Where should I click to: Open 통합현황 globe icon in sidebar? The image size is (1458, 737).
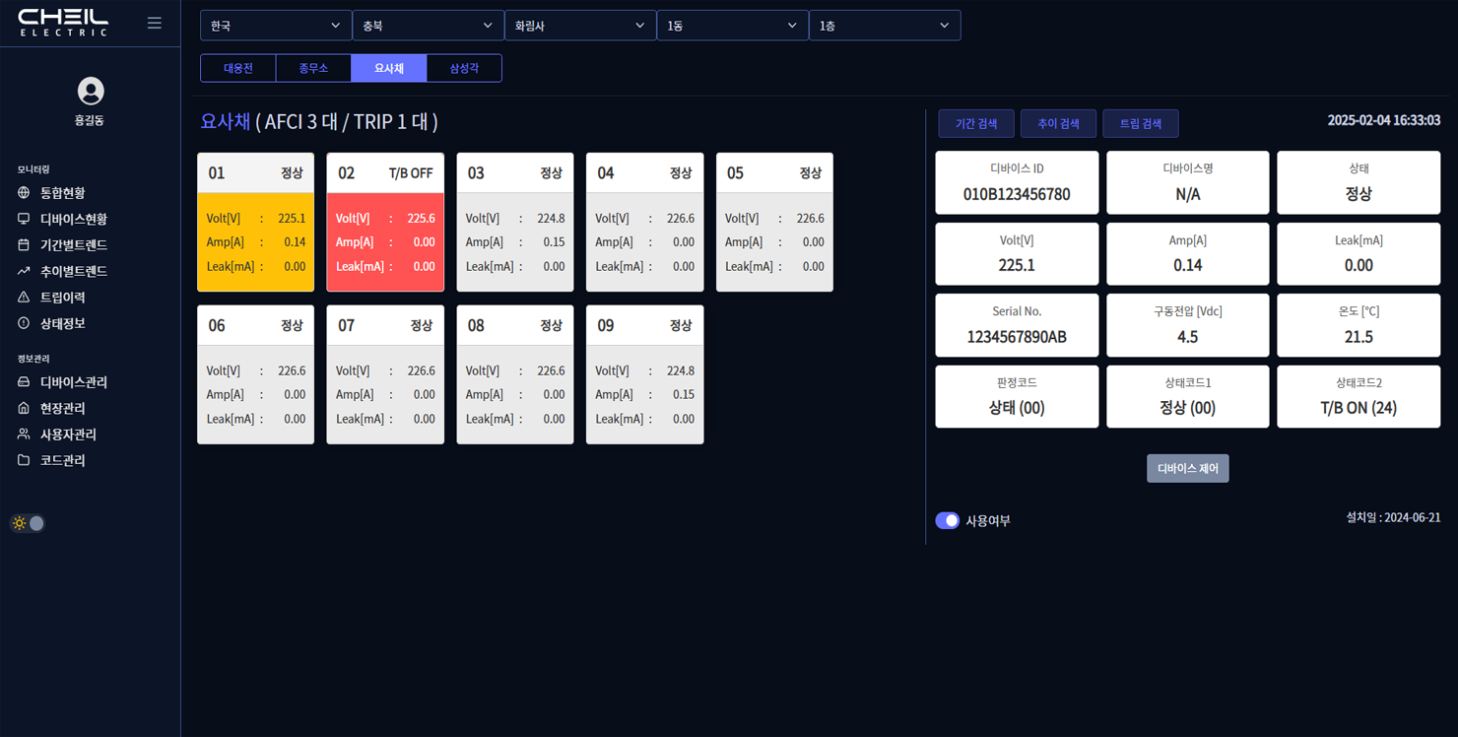click(24, 193)
